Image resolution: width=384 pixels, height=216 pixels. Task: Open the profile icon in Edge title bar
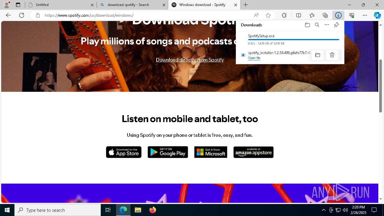(x=7, y=5)
